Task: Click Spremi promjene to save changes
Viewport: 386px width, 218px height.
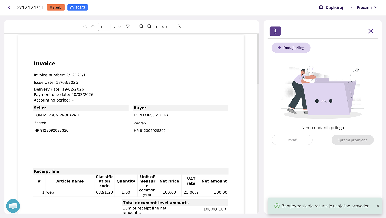Action: (352, 140)
